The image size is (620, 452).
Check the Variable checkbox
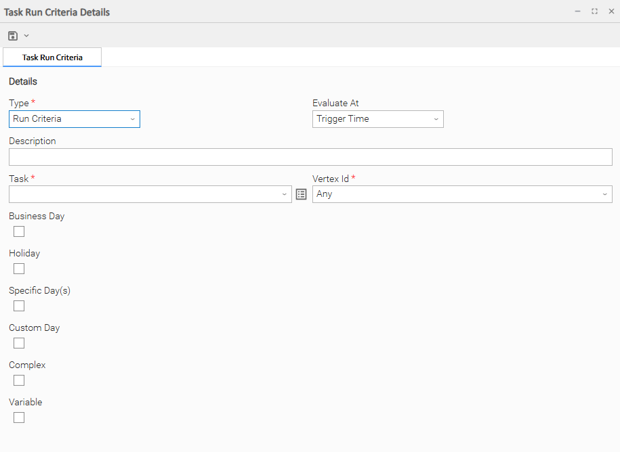[x=19, y=417]
